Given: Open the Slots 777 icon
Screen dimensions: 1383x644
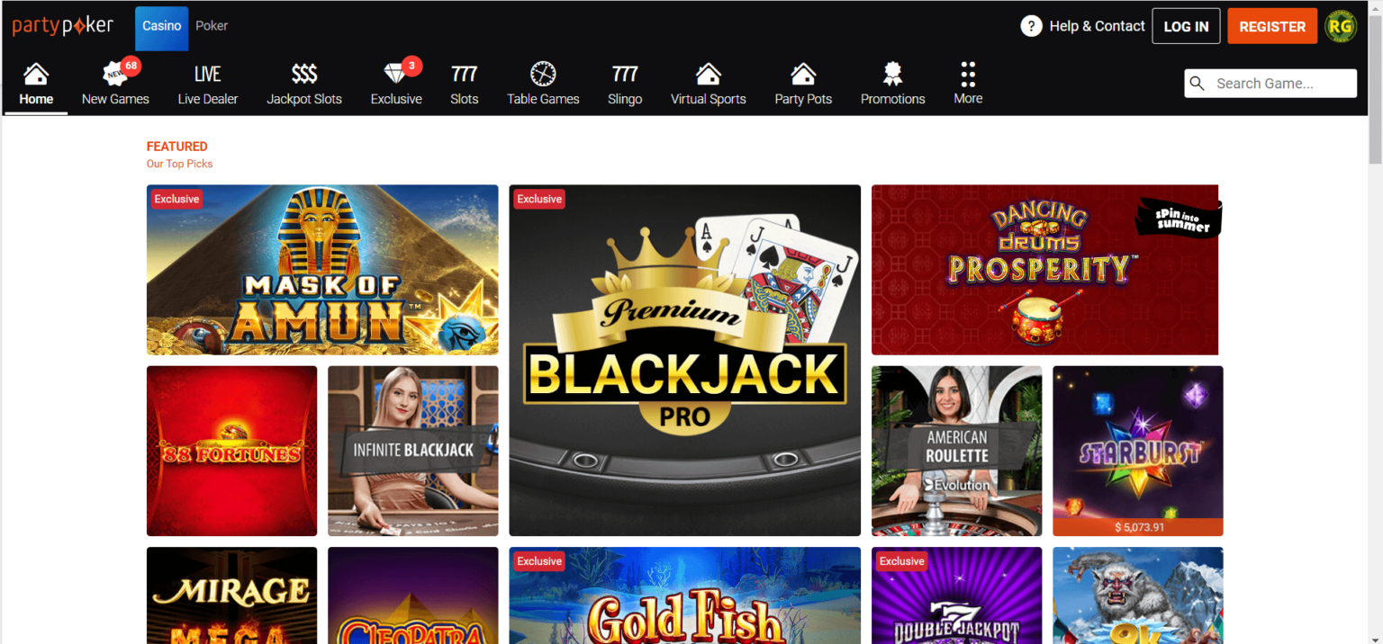Looking at the screenshot, I should coord(465,74).
